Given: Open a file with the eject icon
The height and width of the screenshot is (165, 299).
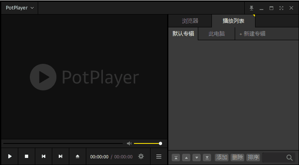Looking at the screenshot, I should (x=78, y=156).
